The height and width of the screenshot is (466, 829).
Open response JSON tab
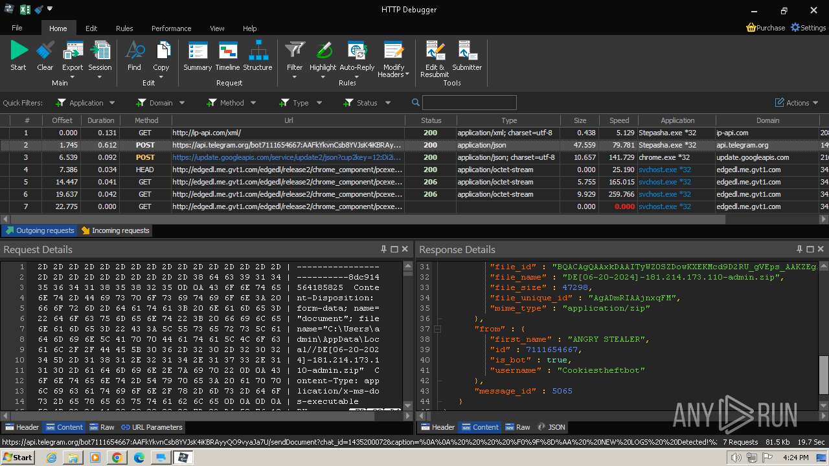click(x=551, y=427)
